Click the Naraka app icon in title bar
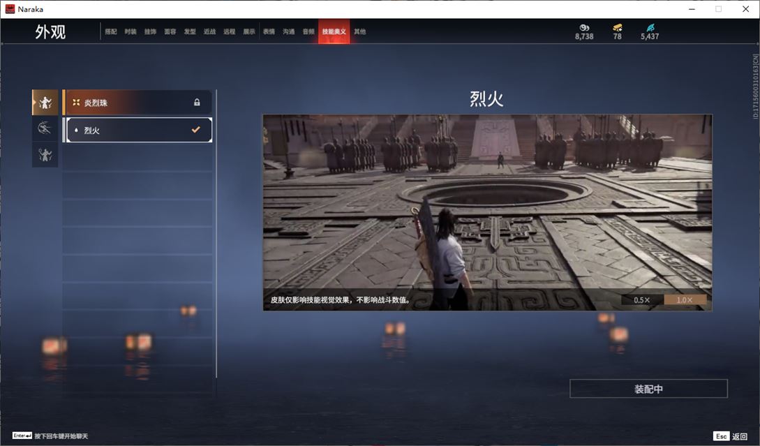The image size is (760, 446). click(10, 9)
